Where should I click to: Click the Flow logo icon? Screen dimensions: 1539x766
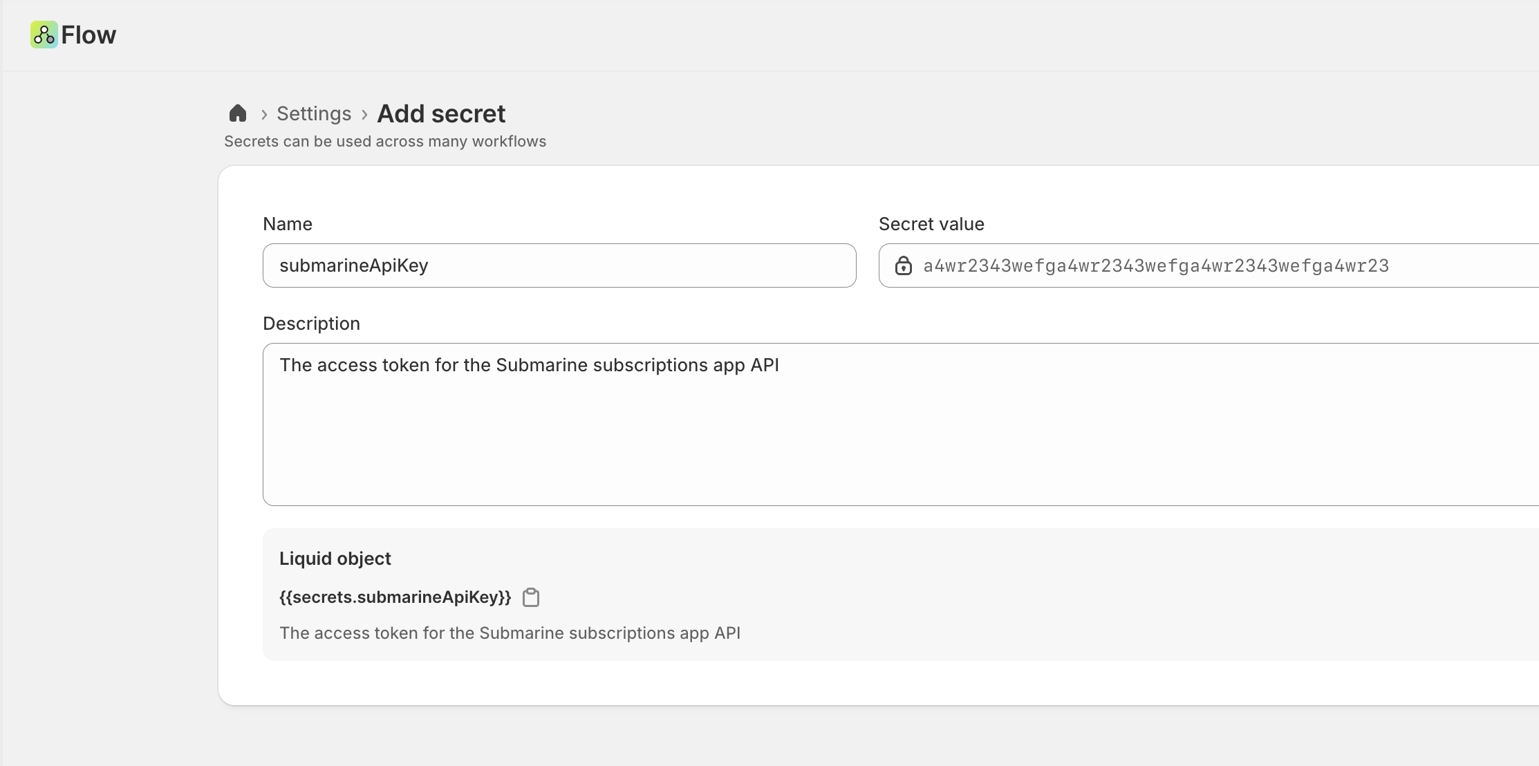(x=44, y=35)
